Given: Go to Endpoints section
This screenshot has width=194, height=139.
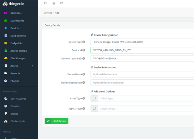Looking at the screenshot, I should 16,43.
